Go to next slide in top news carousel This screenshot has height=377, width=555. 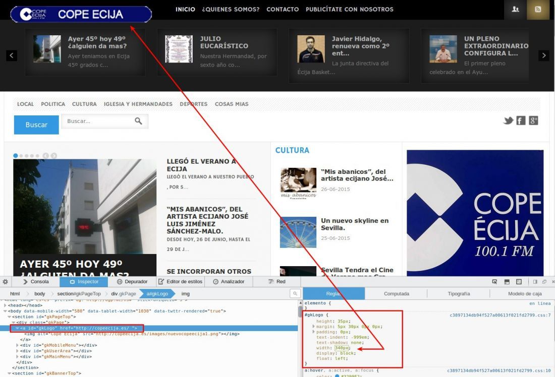coord(544,55)
